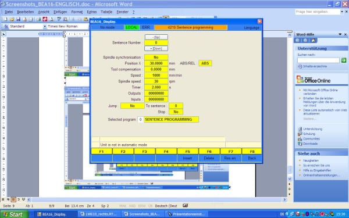Switch to Präsentationseinst taskbar item

187,214
